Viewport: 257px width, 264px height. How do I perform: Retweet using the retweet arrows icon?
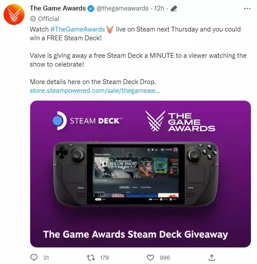pos(91,257)
